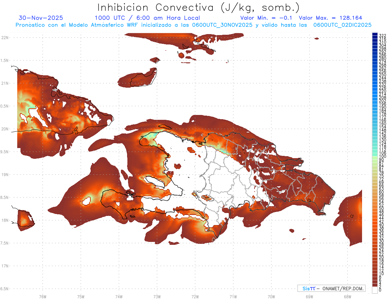
Task: Click the small Mona Island outline near 68W
Action: (x=351, y=216)
